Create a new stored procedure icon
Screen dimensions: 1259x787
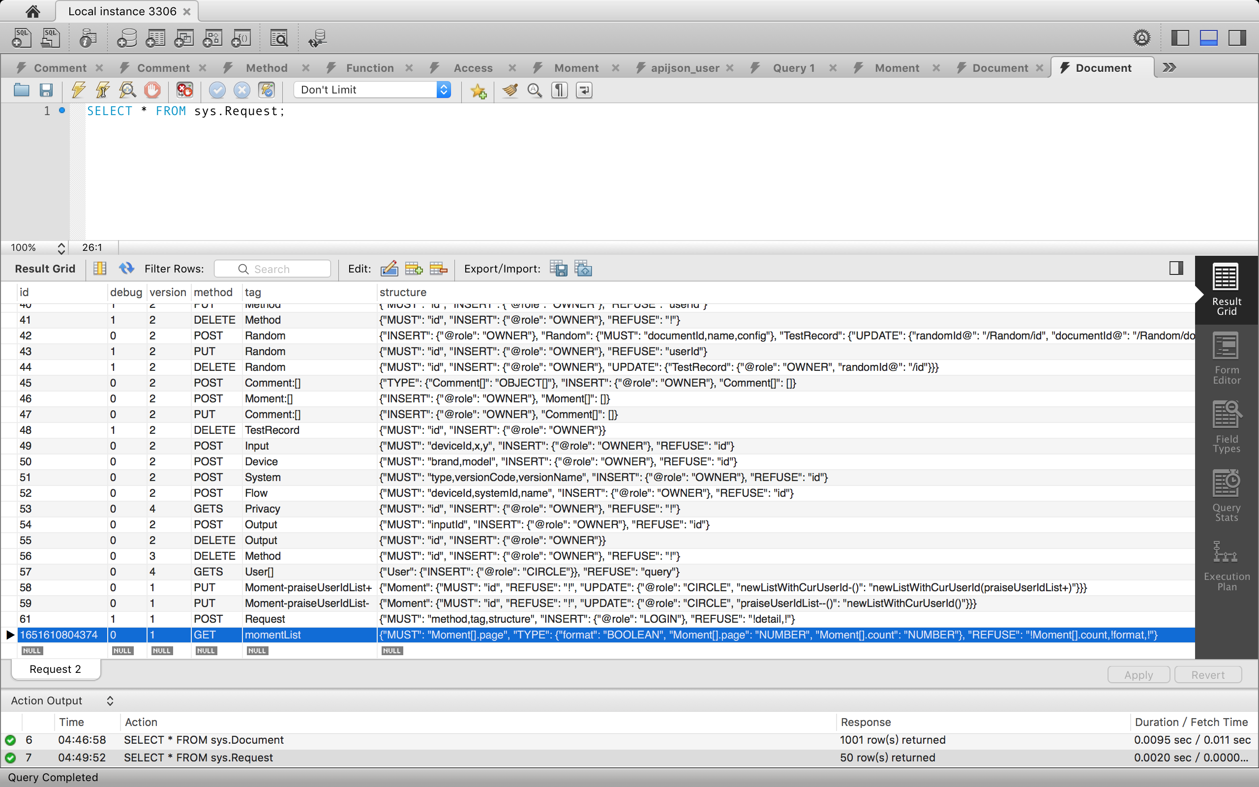[x=212, y=38]
